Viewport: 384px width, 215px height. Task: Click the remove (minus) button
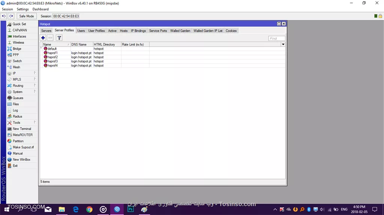coord(50,38)
